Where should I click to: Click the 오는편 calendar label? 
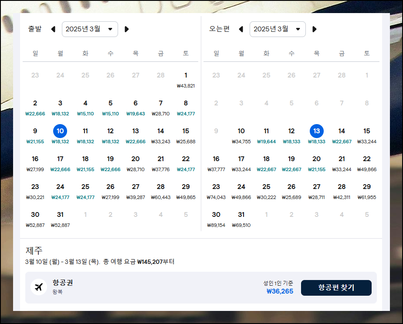tap(219, 29)
